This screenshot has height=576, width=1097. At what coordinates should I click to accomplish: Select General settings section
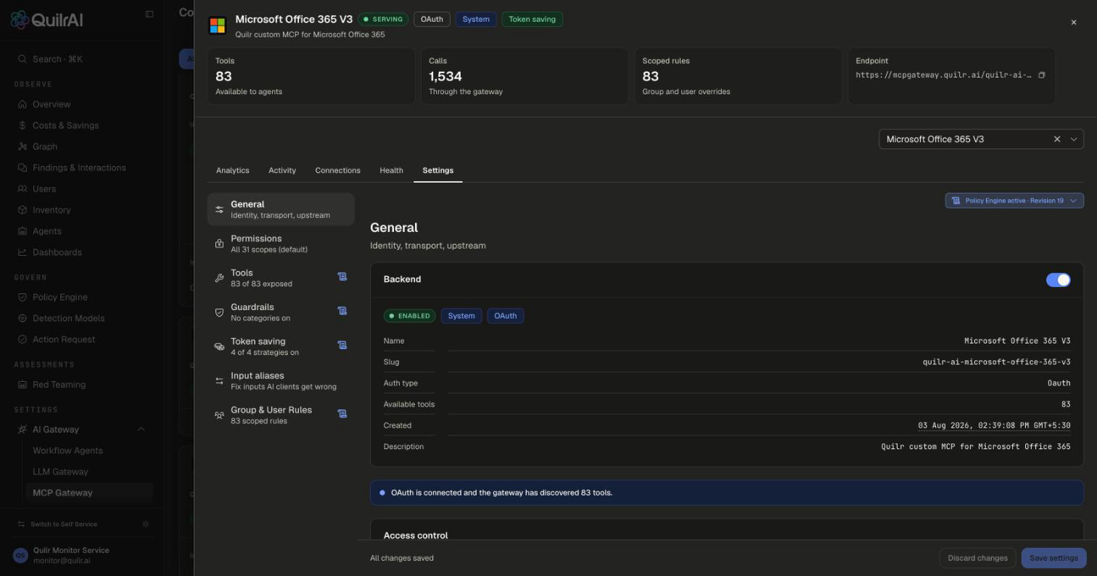pos(281,209)
